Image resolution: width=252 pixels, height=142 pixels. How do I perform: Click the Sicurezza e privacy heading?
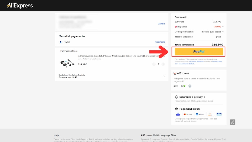click(x=191, y=97)
